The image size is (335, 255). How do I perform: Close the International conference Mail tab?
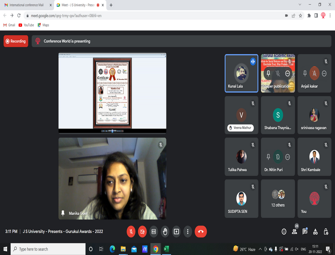[51, 5]
